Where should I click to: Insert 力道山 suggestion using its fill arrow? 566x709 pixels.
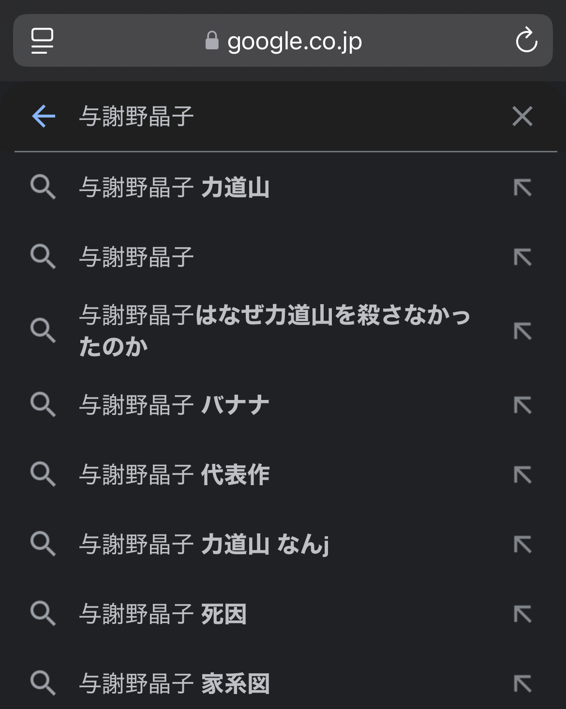(522, 188)
